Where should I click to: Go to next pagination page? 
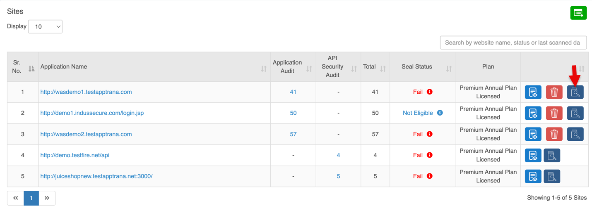coord(47,198)
